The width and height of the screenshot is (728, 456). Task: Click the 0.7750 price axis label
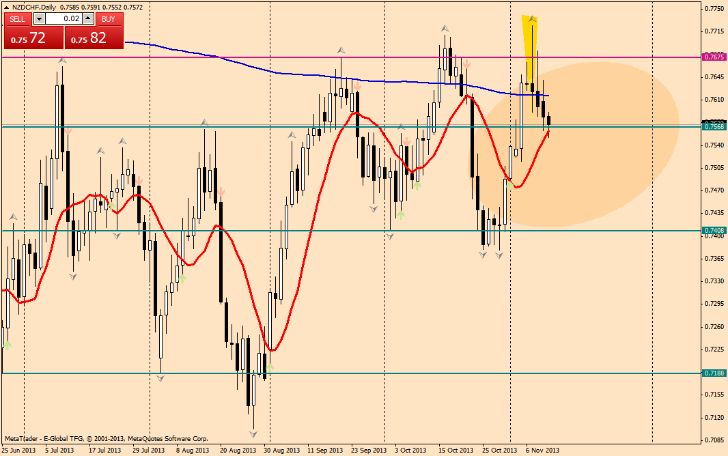714,8
